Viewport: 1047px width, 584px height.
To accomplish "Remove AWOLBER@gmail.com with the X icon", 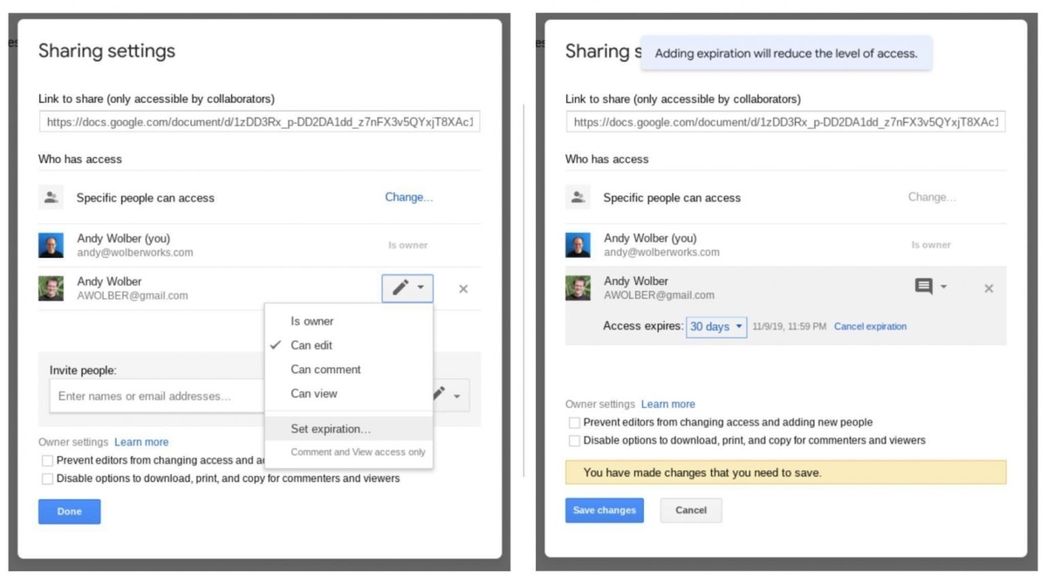I will tap(463, 289).
